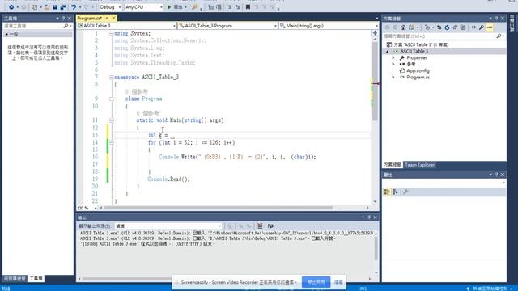Click the Collapse All icon in Solution Explorer
Viewport: 518px width, 291px height.
(455, 27)
